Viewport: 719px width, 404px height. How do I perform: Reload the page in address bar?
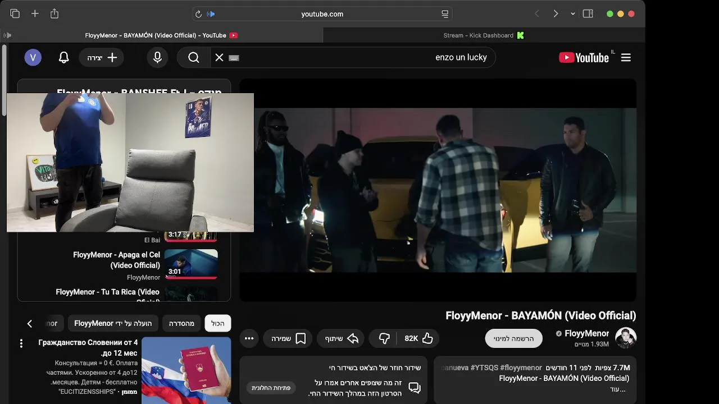[198, 14]
